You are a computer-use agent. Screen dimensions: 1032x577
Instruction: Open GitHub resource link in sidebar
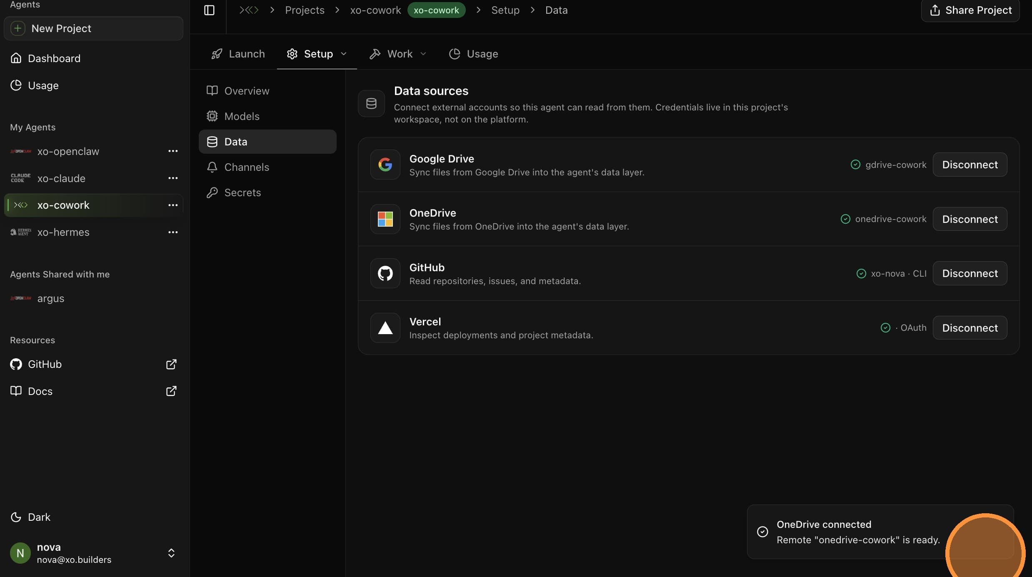pyautogui.click(x=93, y=364)
